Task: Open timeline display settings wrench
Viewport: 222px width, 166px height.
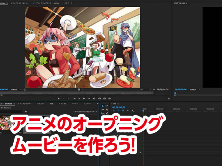Action: pyautogui.click(x=132, y=111)
